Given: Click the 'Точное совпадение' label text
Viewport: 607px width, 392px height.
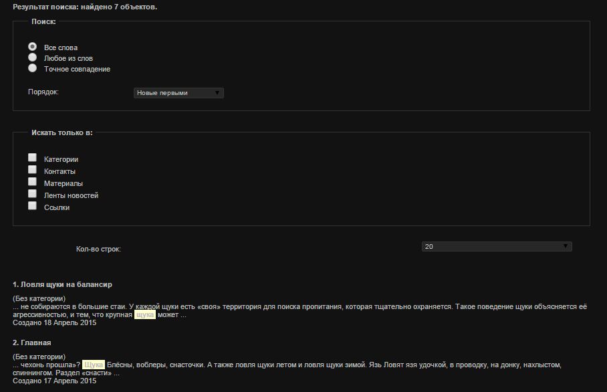Looking at the screenshot, I should point(77,69).
